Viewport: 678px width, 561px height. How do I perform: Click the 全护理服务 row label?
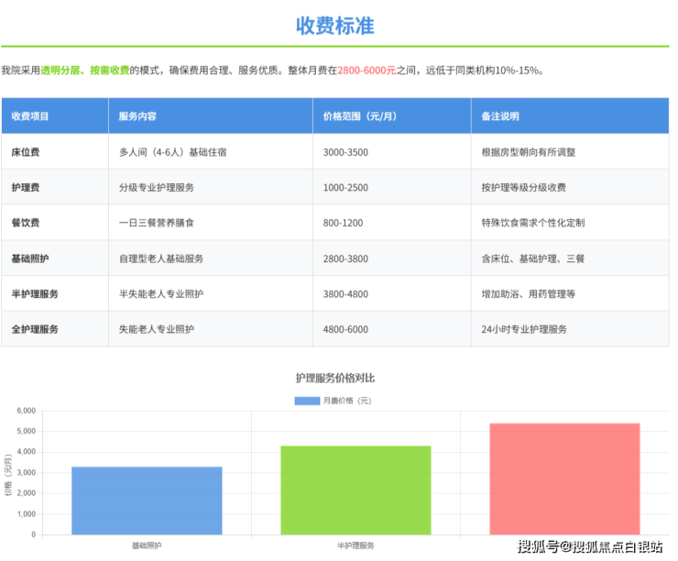[35, 329]
